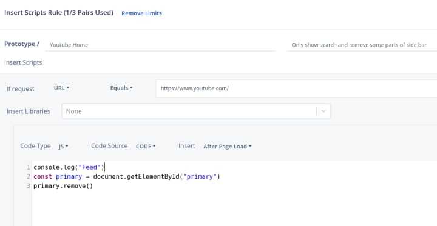Click the Remove Limits link
The image size is (437, 226).
pos(141,13)
